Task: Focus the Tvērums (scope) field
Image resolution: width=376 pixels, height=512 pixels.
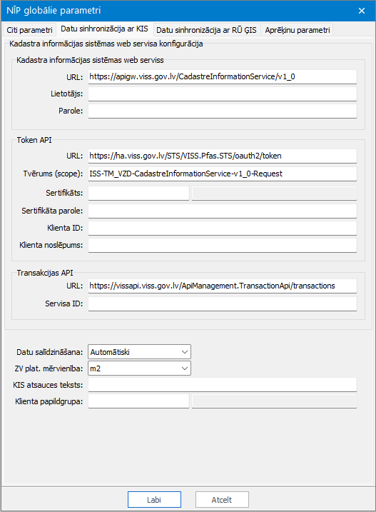Action: [223, 174]
